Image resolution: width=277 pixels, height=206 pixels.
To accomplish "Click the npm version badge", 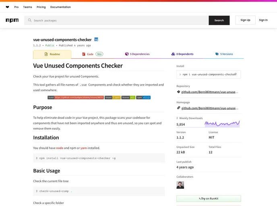I will click(143, 97).
